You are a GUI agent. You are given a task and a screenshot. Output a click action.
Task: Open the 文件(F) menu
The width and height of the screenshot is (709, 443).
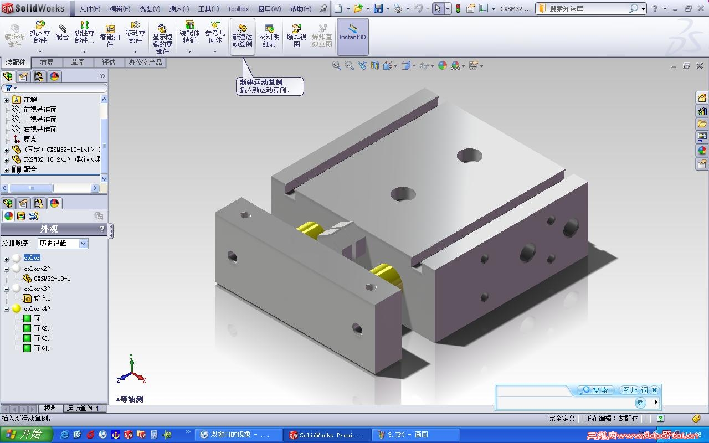[90, 8]
